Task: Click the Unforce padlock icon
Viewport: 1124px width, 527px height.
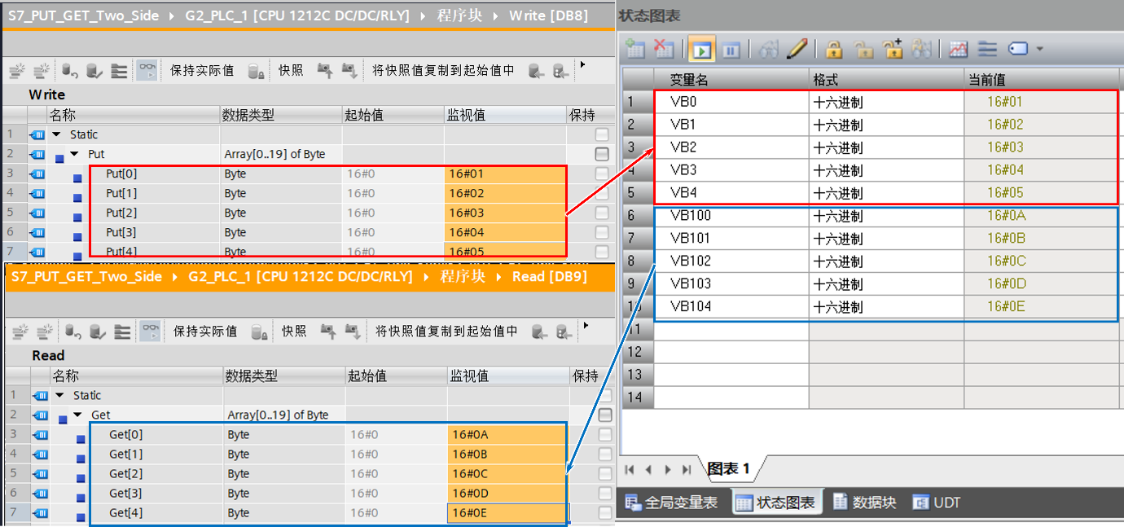Action: [x=864, y=49]
